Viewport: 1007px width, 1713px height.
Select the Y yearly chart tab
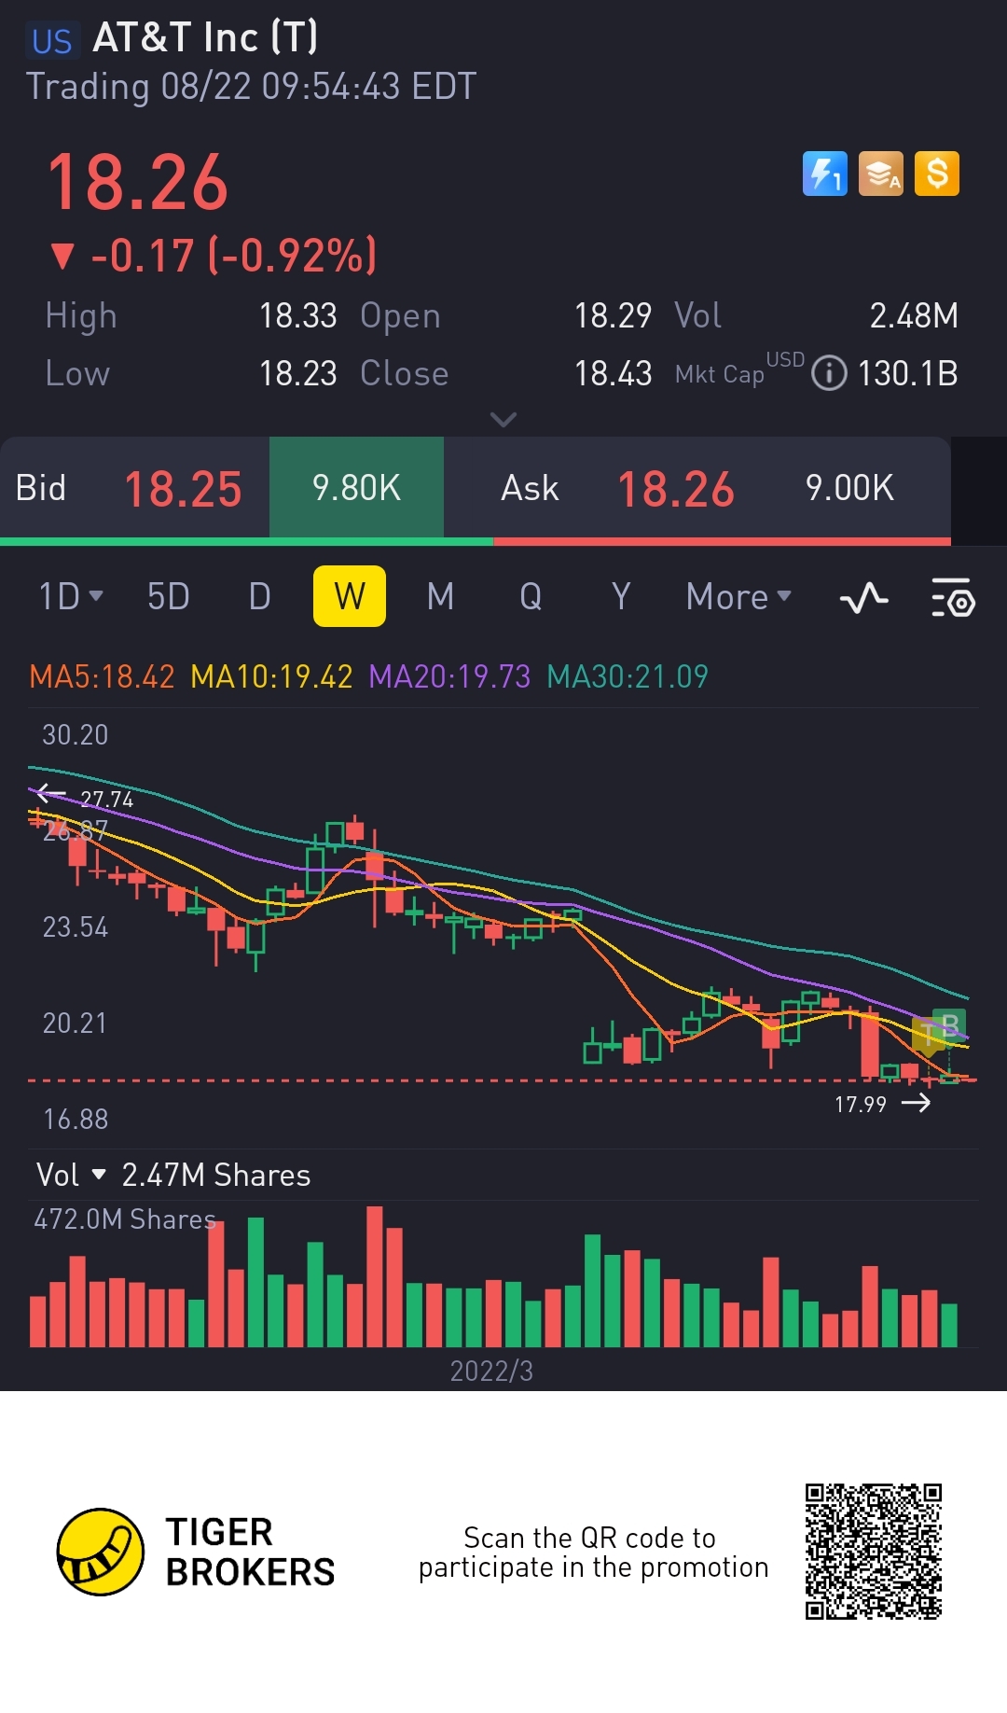(621, 596)
